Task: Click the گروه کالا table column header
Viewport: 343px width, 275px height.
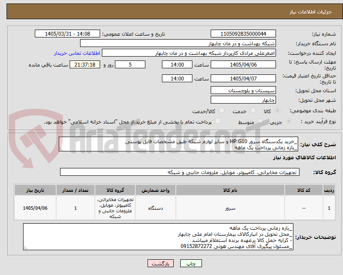Action: pyautogui.click(x=115, y=190)
